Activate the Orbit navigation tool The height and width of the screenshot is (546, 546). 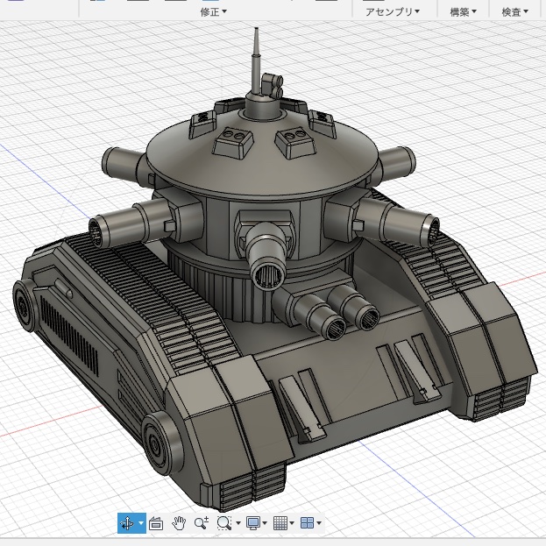[x=127, y=522]
